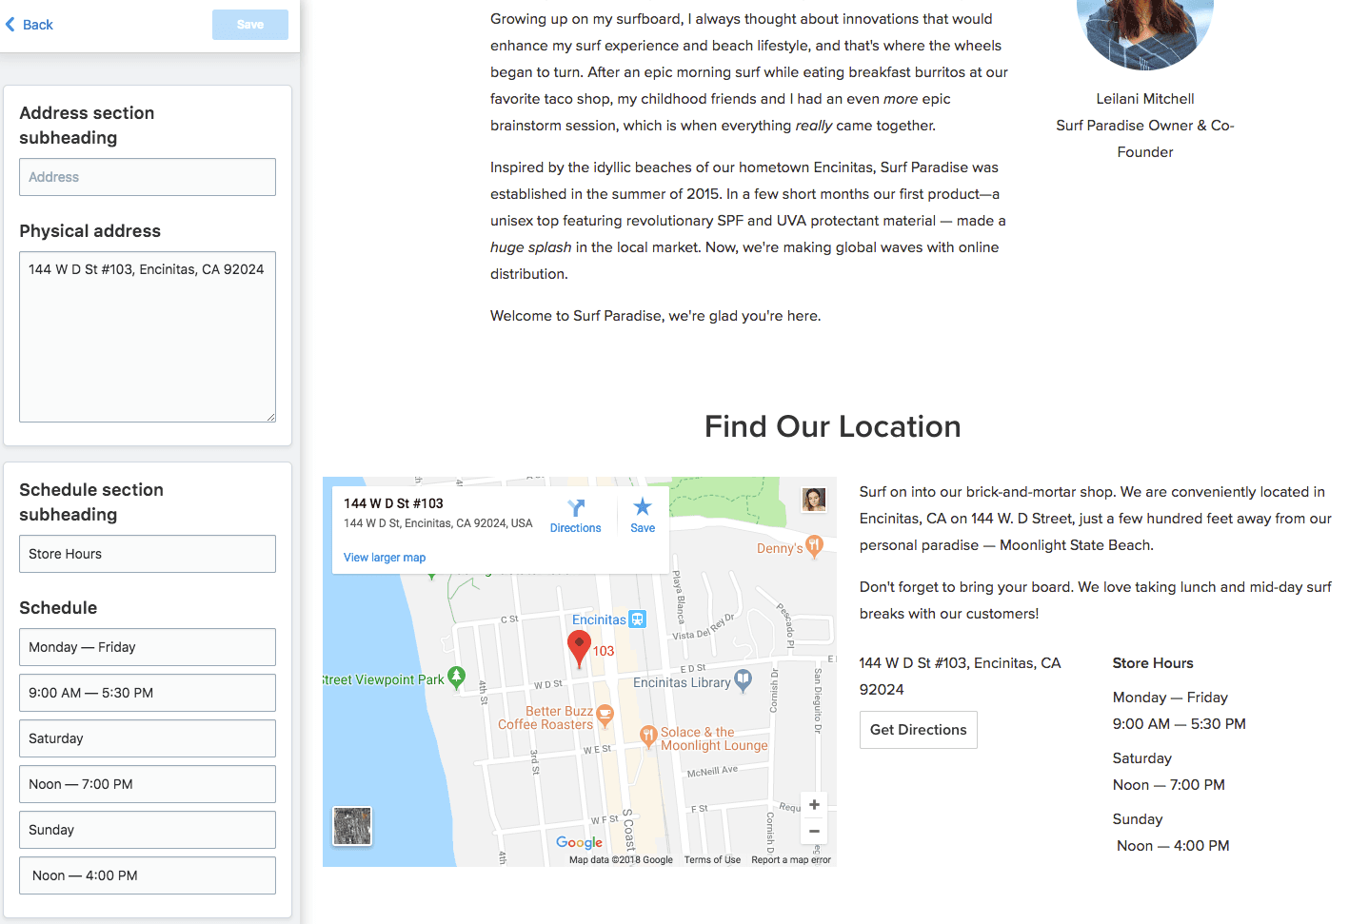Click the Denny's restaurant marker
Screen dimensions: 1349x924
[x=813, y=546]
